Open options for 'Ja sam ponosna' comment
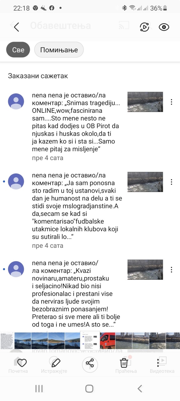The width and height of the screenshot is (180, 401). [x=171, y=182]
